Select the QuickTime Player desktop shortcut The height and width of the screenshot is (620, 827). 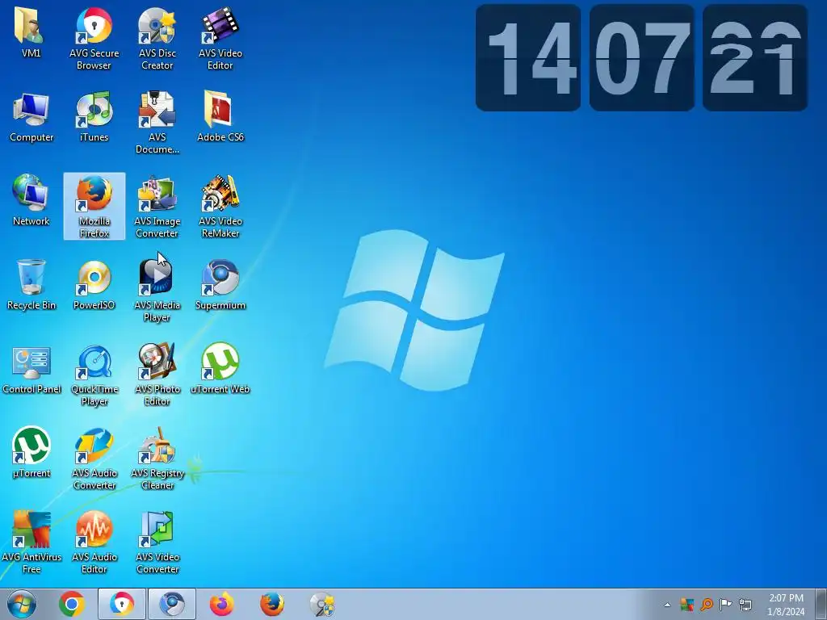tap(94, 375)
